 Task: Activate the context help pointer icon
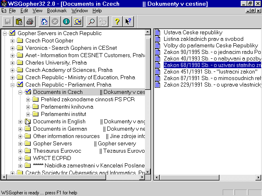[x=128, y=21]
